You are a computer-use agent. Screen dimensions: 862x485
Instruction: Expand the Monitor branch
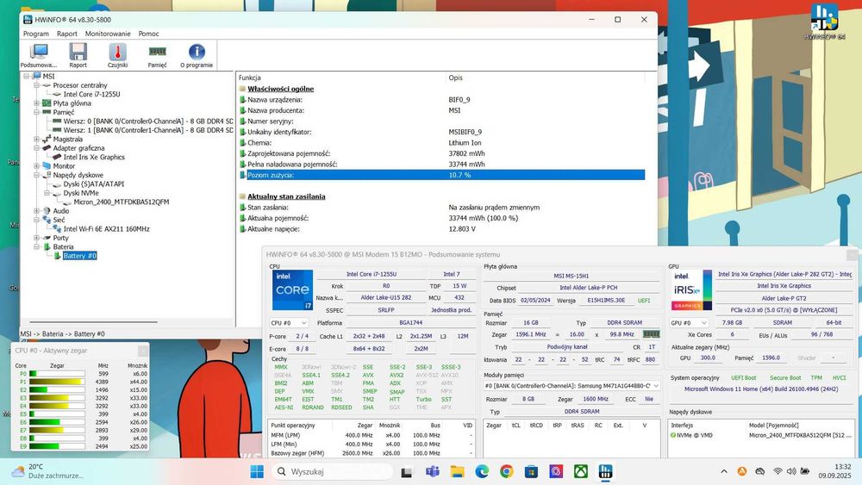(36, 166)
